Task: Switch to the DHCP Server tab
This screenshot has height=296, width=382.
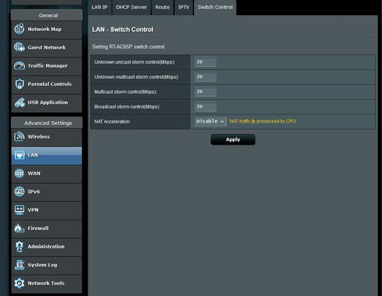Action: [x=131, y=7]
